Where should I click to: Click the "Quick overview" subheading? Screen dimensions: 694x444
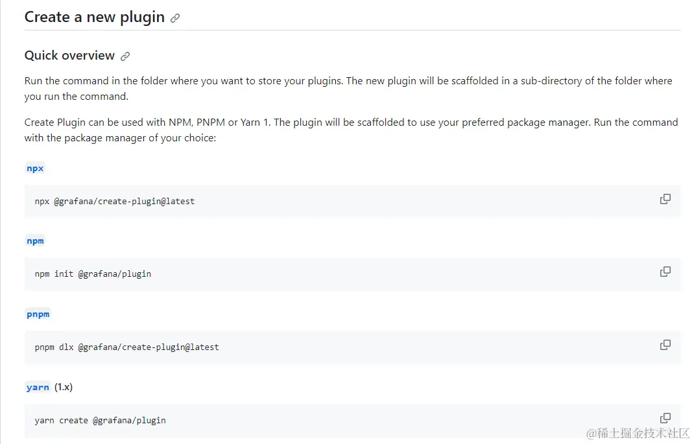[x=69, y=56]
